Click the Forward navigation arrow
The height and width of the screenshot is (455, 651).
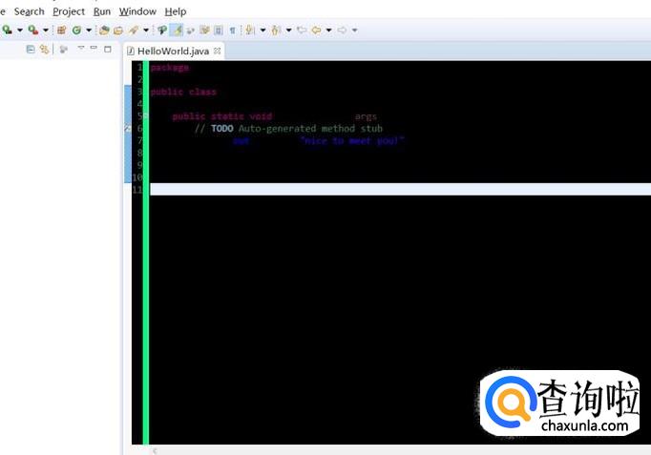click(x=342, y=30)
